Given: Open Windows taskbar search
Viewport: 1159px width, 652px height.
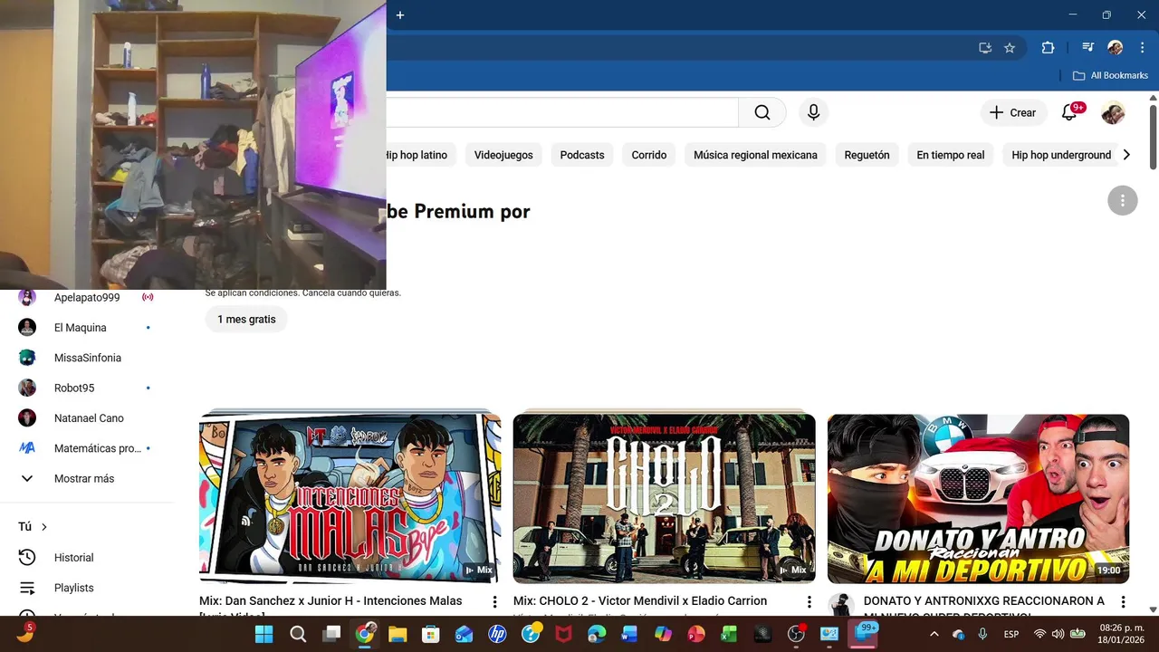Looking at the screenshot, I should tap(298, 634).
